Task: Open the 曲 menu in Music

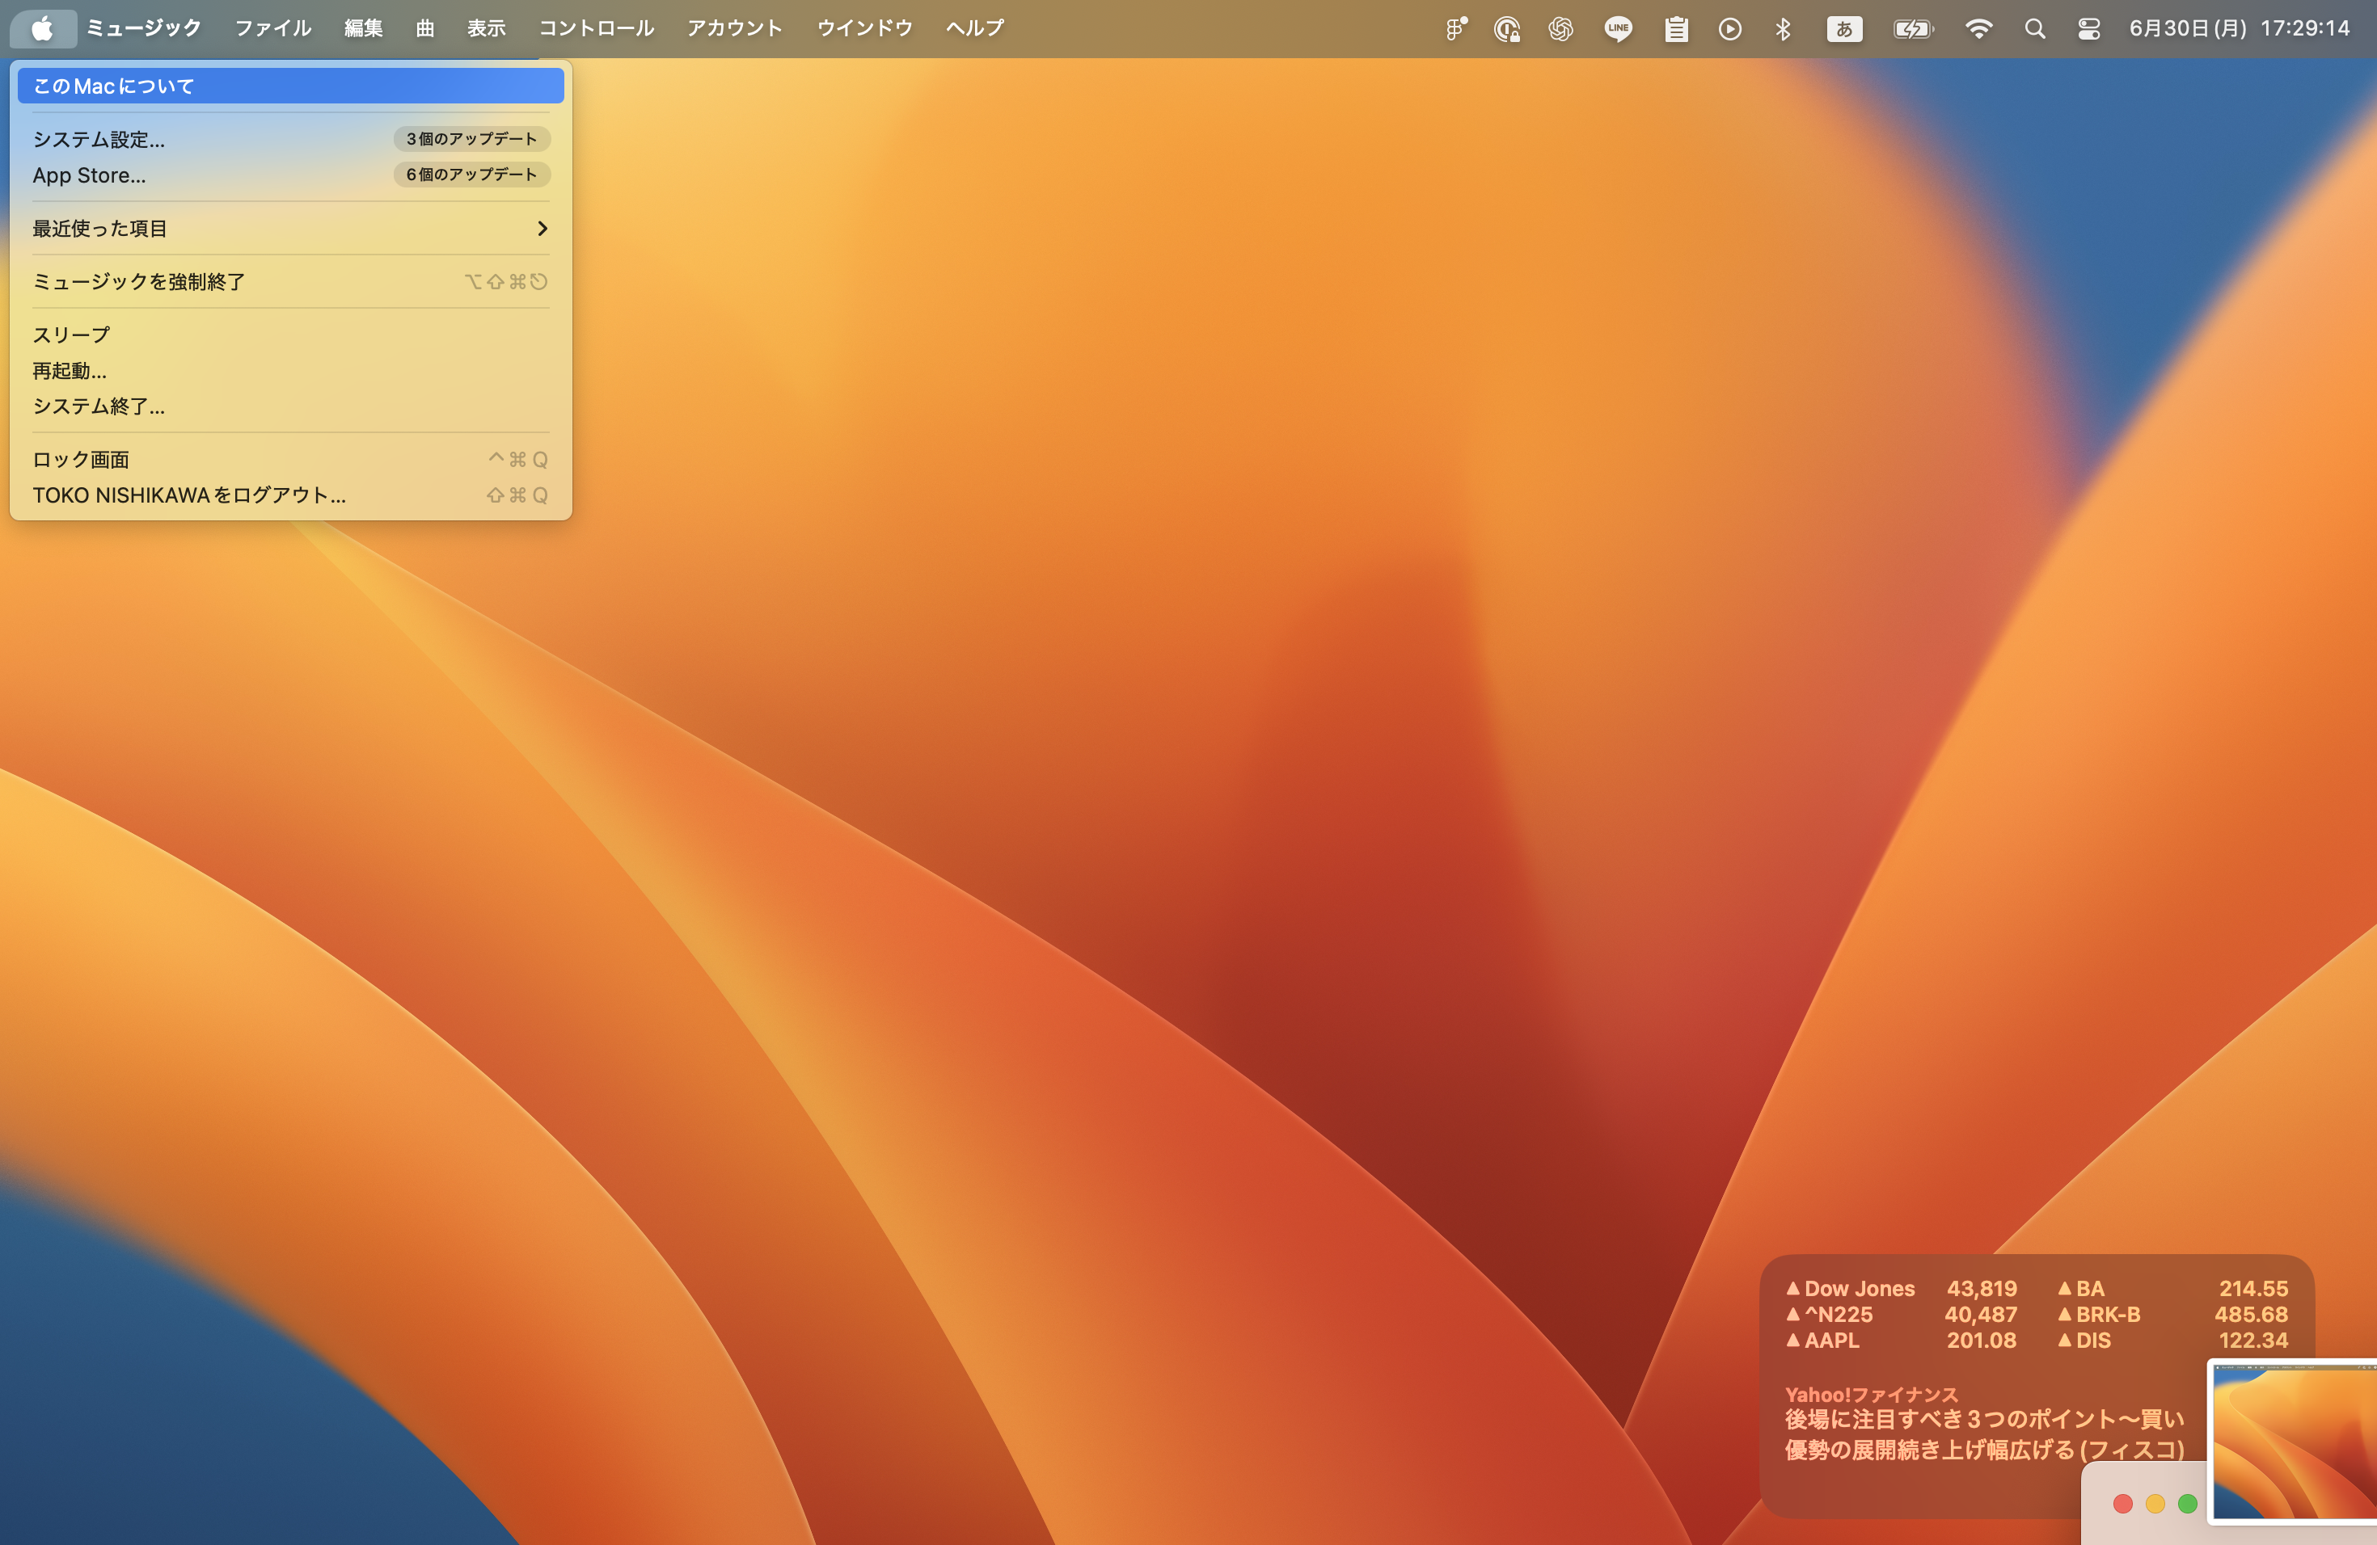Action: pyautogui.click(x=424, y=28)
